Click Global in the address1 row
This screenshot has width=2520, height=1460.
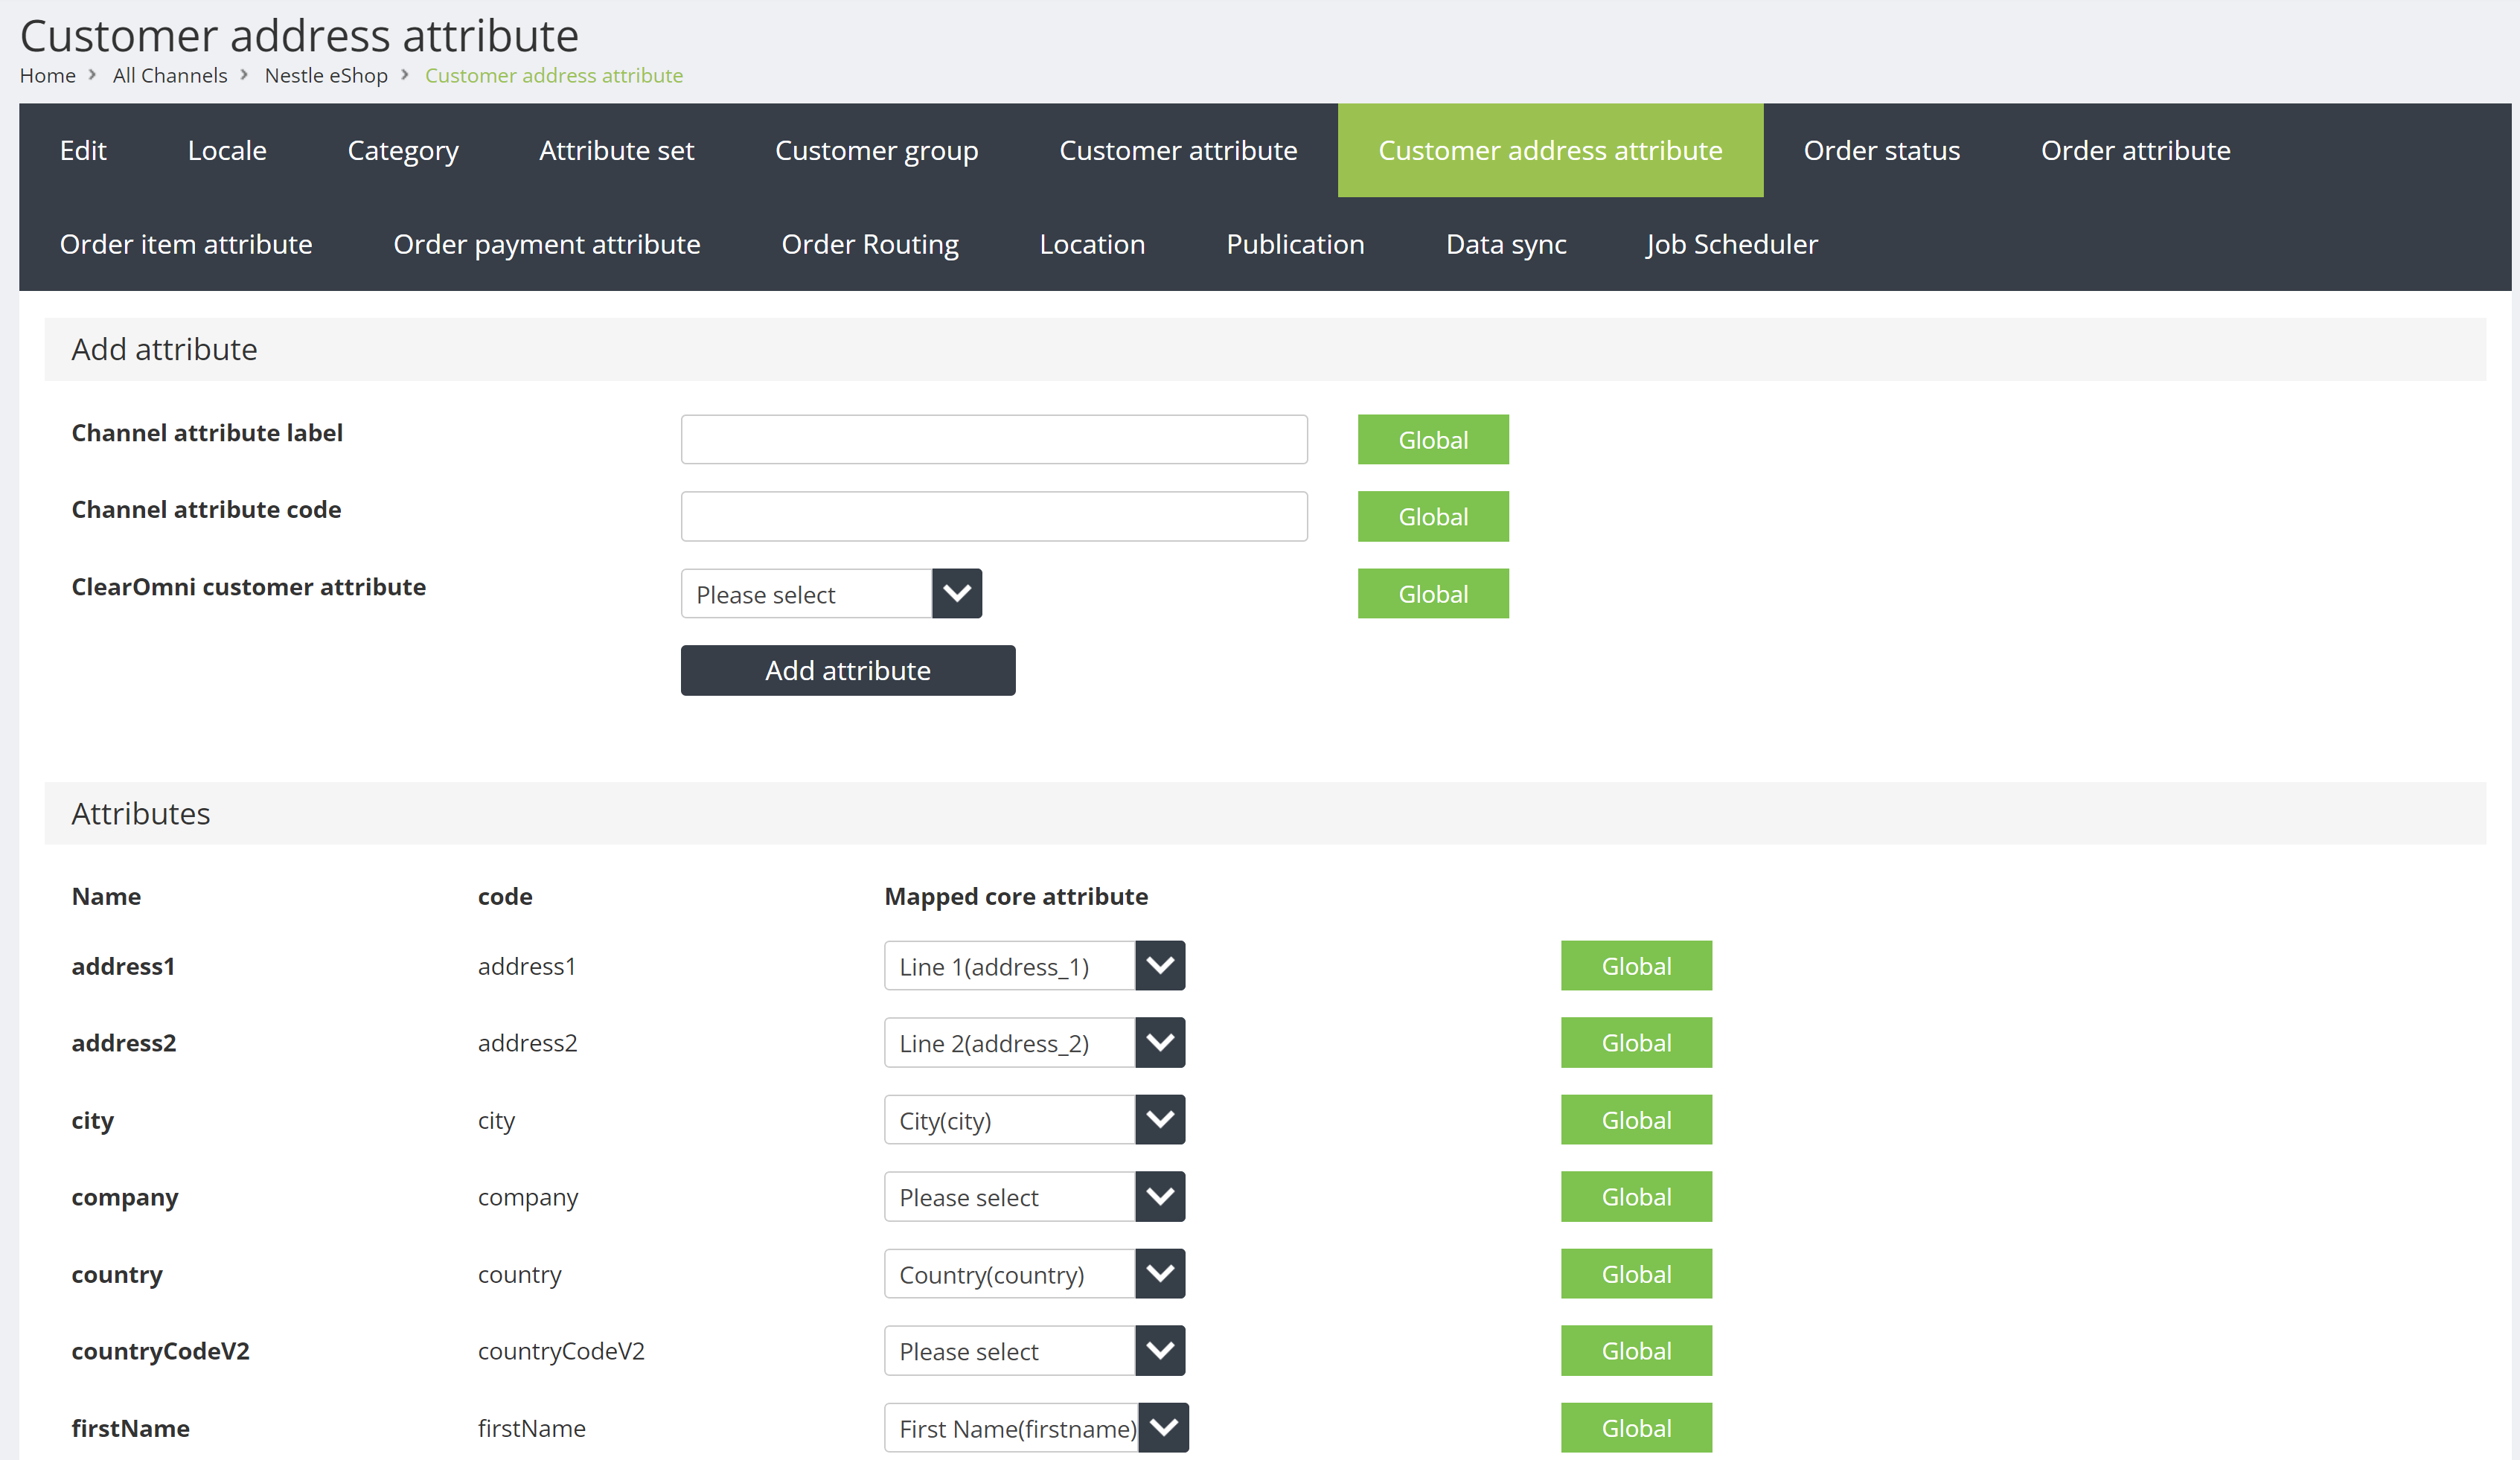click(x=1636, y=966)
